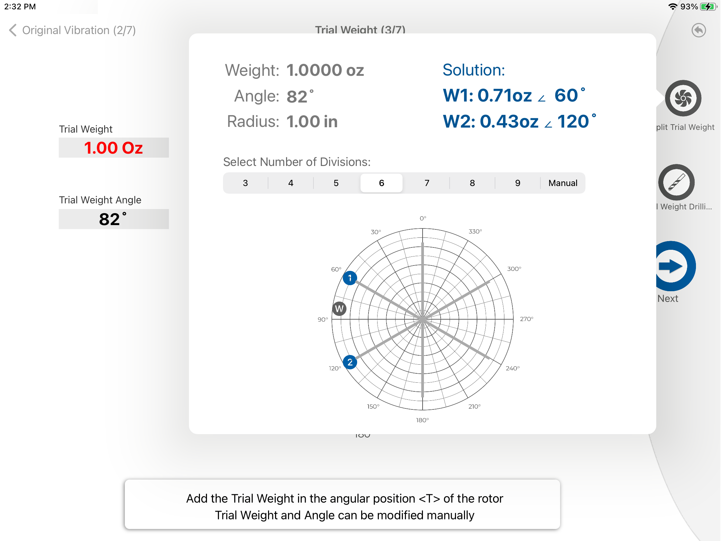Pick 9 divisions segment
The height and width of the screenshot is (541, 721).
click(x=518, y=183)
